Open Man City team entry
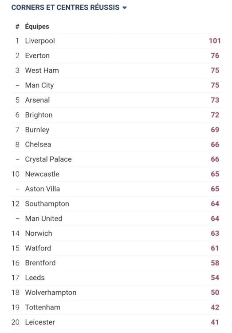The height and width of the screenshot is (333, 232). coord(39,85)
